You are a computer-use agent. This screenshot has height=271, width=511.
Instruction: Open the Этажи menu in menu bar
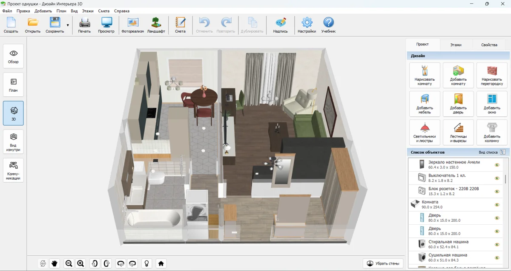coord(88,11)
